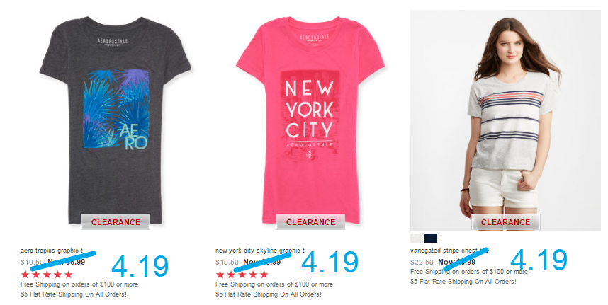608x305 pixels.
Task: Click $5 Flat Rate Shipping text under striped tee
Action: 463,282
